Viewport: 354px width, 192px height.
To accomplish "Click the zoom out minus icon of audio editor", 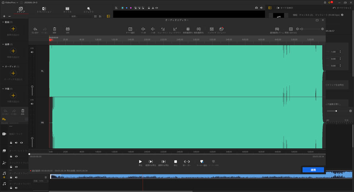I will pos(298,29).
